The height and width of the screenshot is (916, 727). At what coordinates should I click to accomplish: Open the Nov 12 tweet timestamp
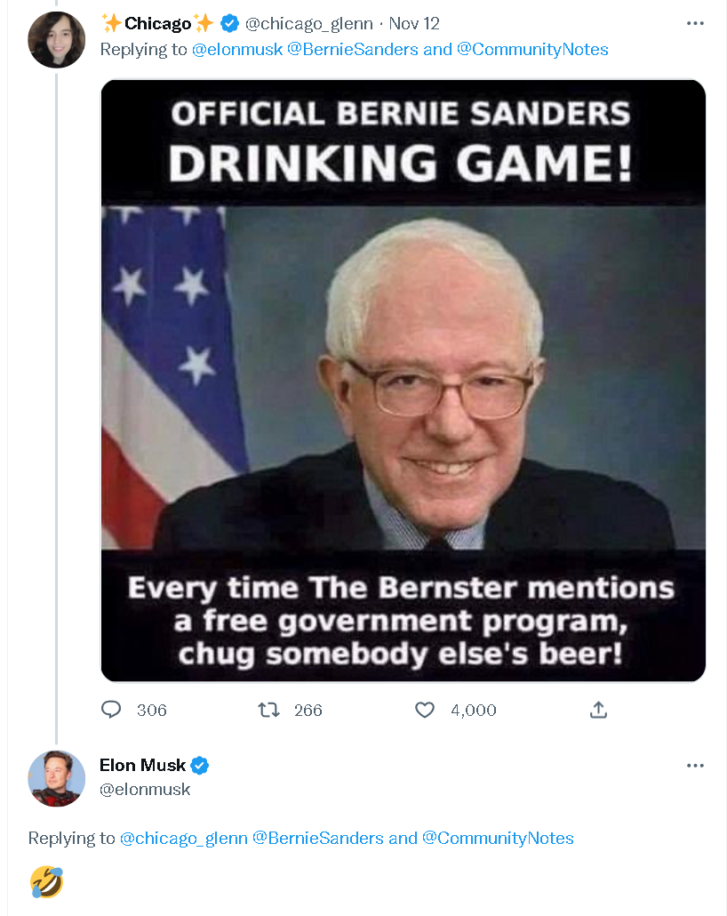414,23
